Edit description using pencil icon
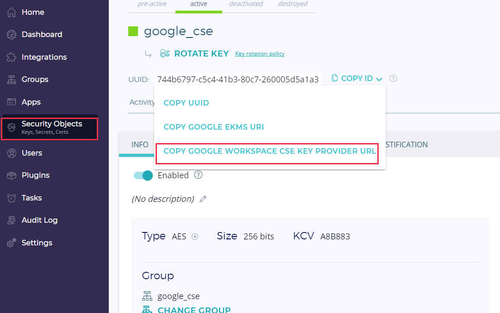500x313 pixels. (202, 199)
